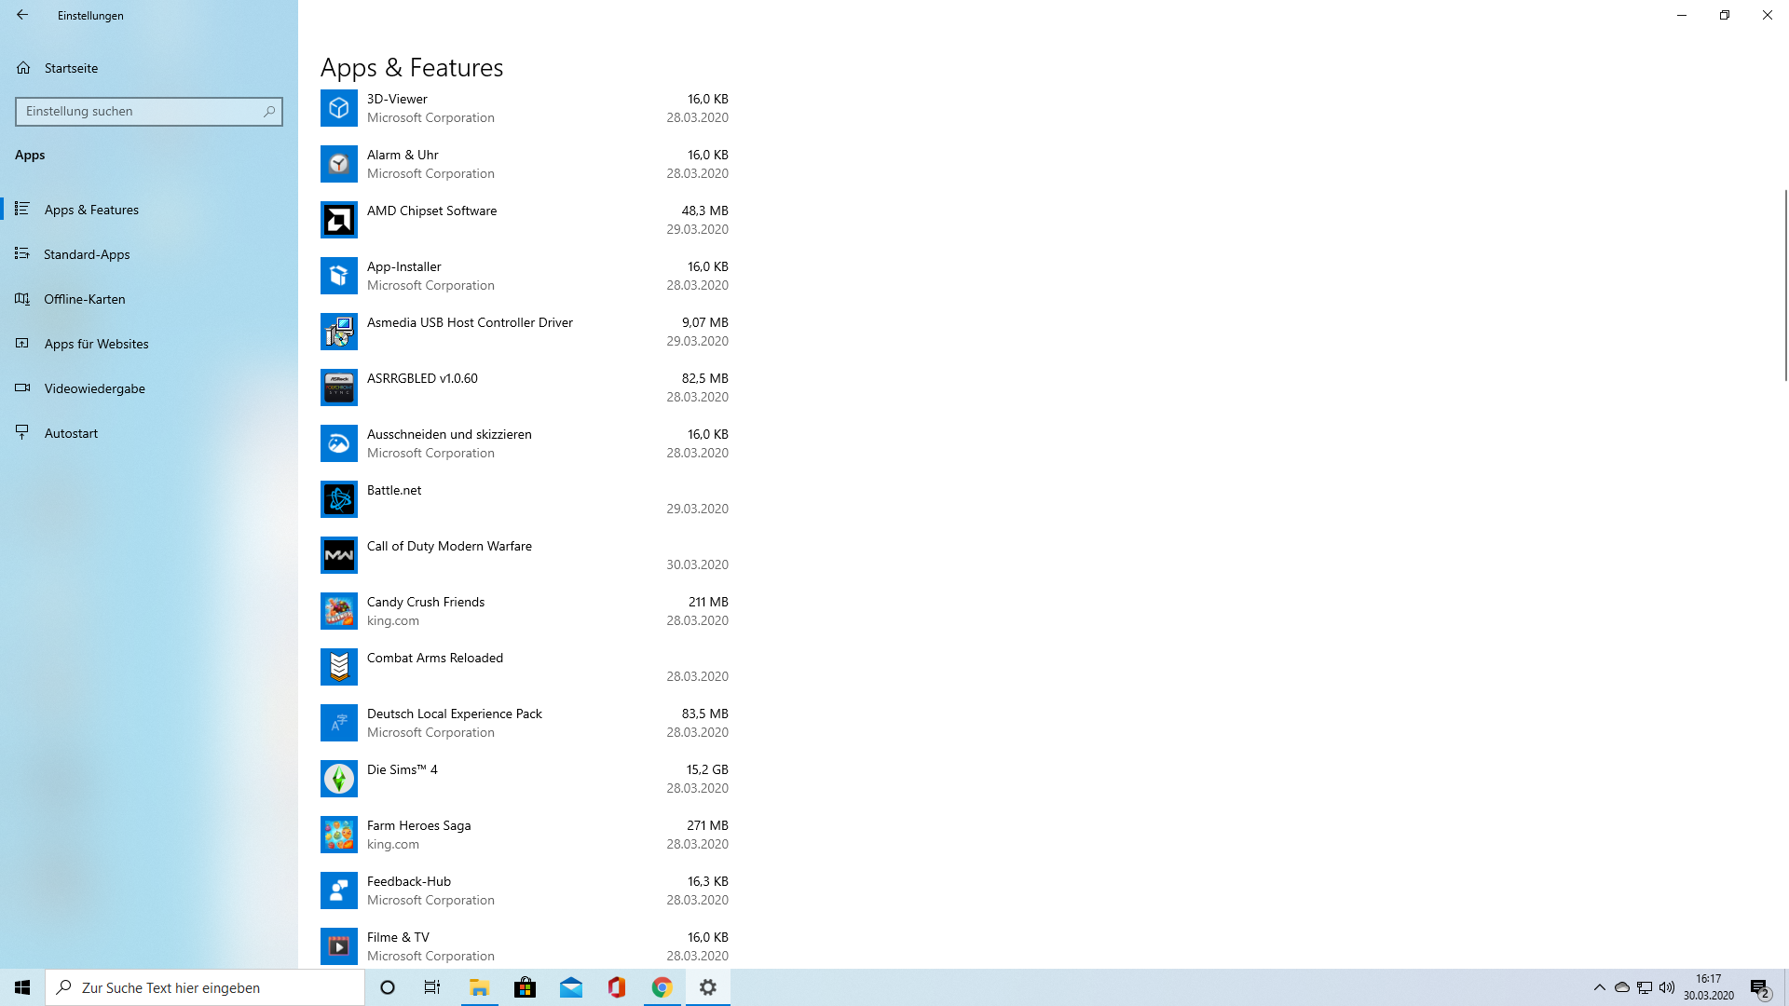Click the app list vertical scrollbar
Image resolution: width=1789 pixels, height=1006 pixels.
coord(1784,284)
